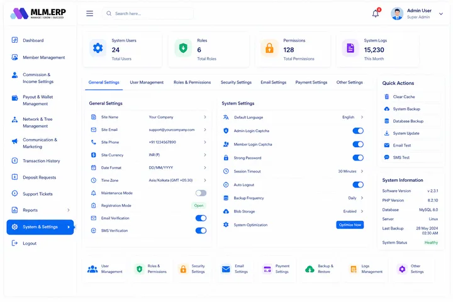Open Backup Frequency Daily chevron

coord(362,198)
